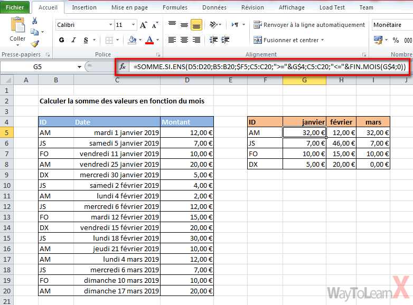This screenshot has height=305, width=413.
Task: Apply red font color A
Action: click(149, 40)
